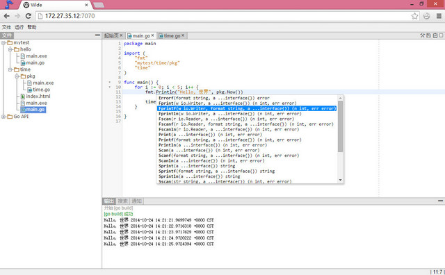Reload the page with refresh icon

[x=28, y=16]
